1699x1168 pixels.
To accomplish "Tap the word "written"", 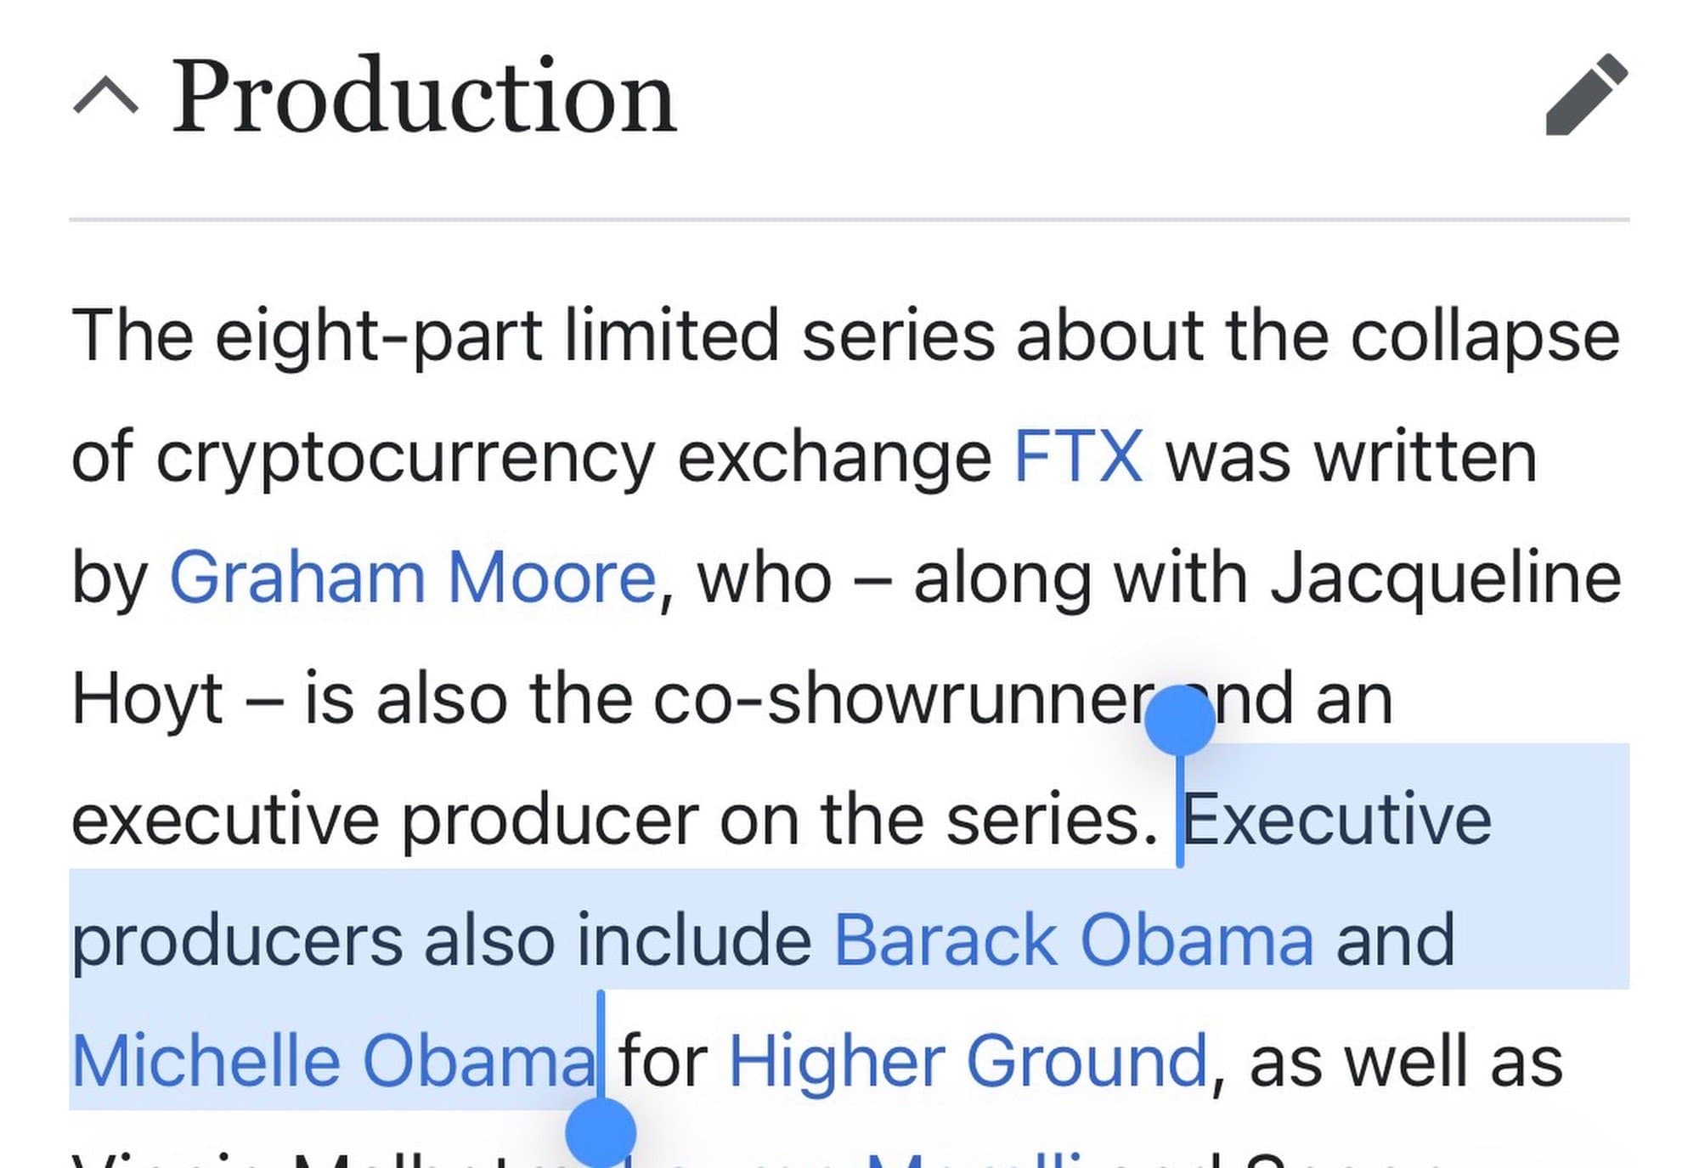I will click(x=1425, y=457).
